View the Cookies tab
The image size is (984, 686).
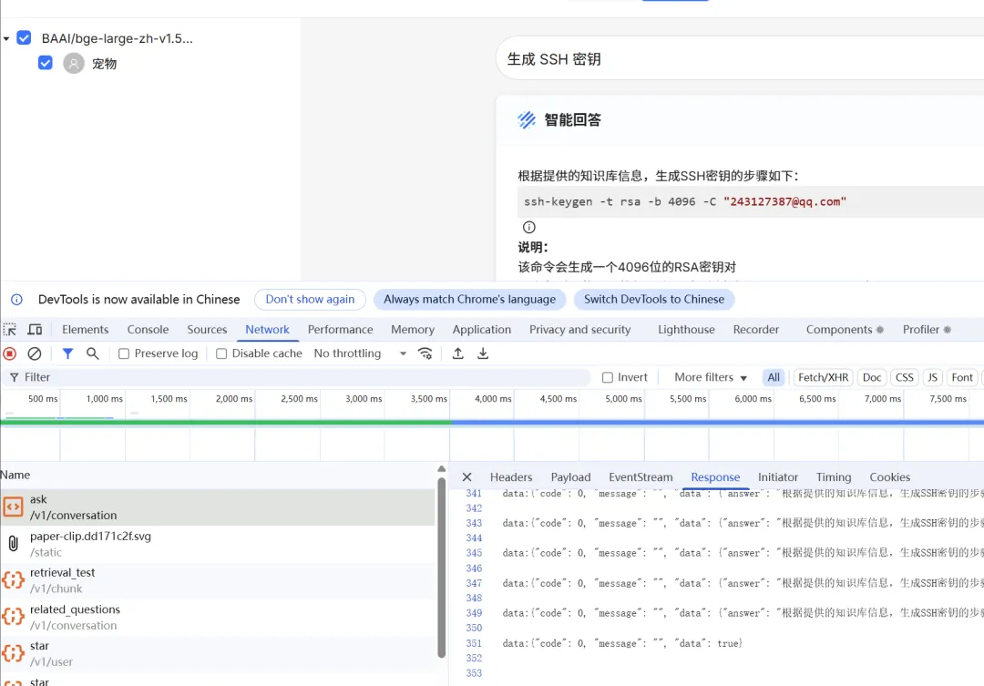[889, 477]
